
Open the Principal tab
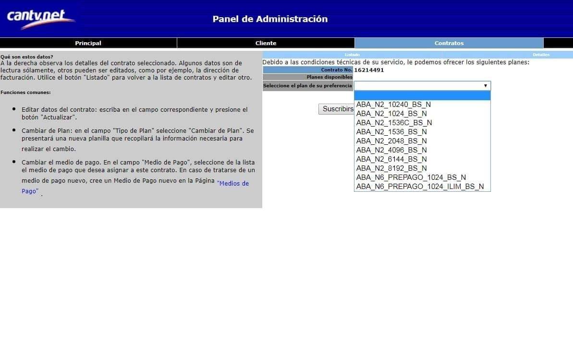[88, 43]
